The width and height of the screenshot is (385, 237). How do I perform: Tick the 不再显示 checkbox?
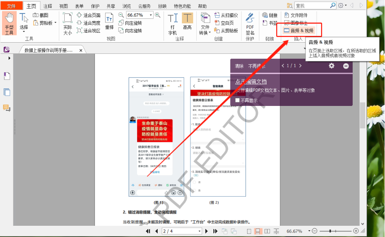click(237, 100)
